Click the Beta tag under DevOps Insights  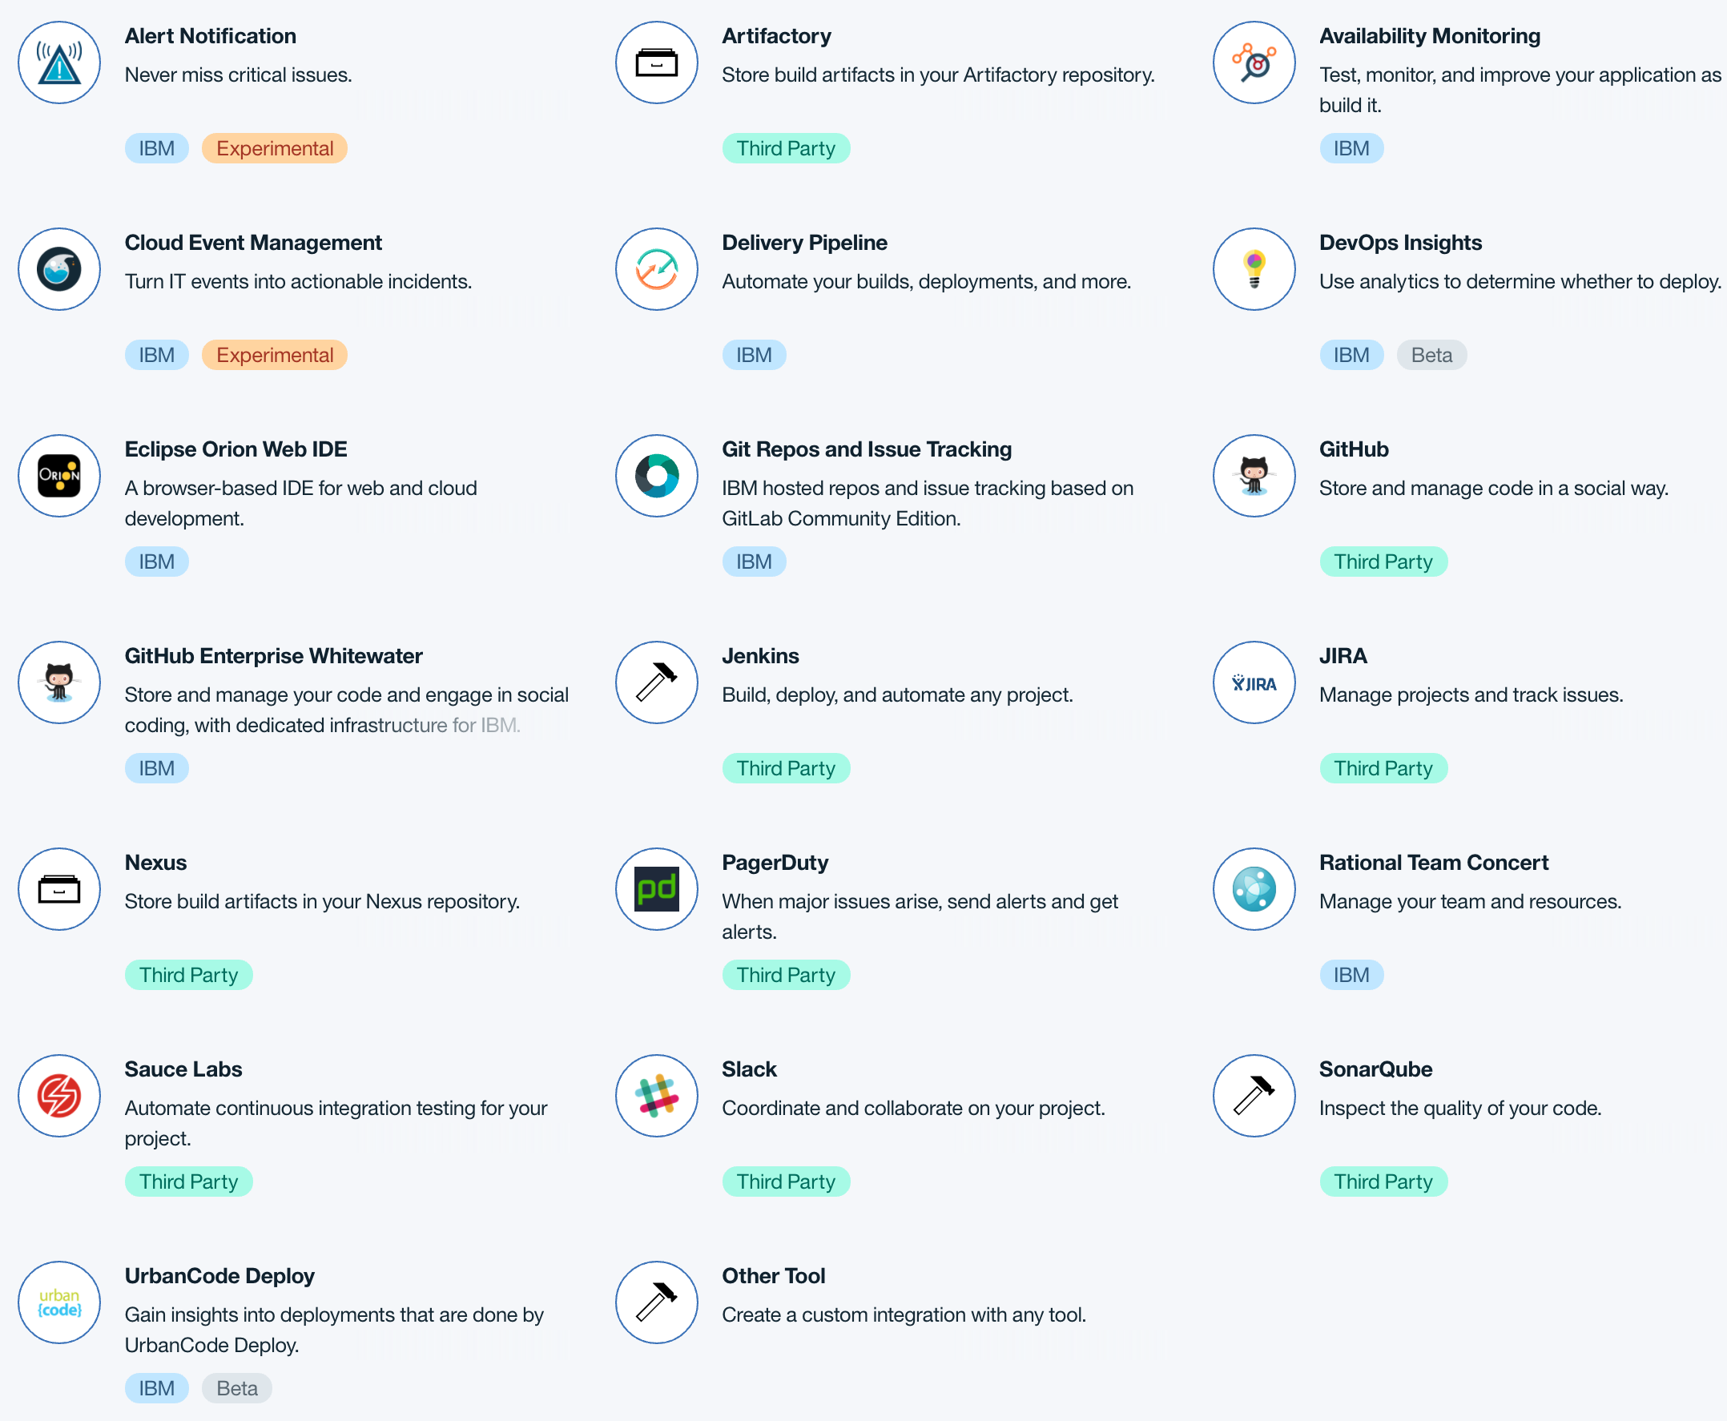coord(1431,356)
